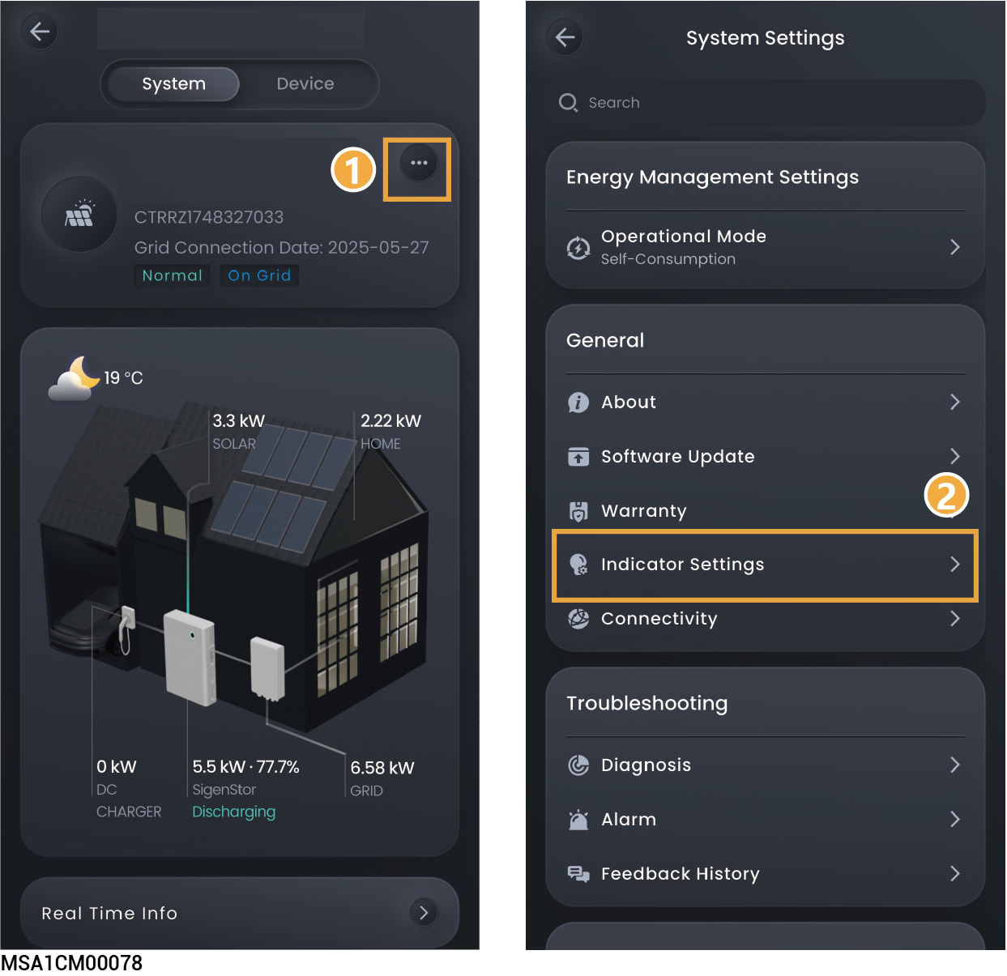This screenshot has width=1007, height=976.
Task: Tap the Diagnosis icon
Action: coord(578,765)
